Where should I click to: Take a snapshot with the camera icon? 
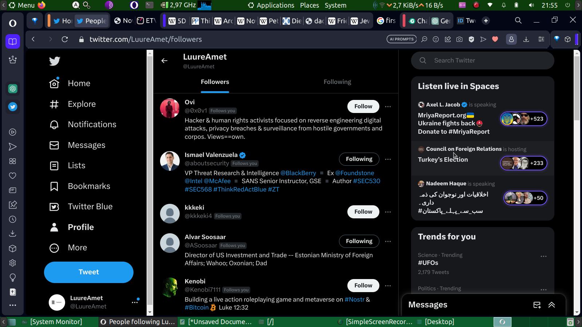459,39
